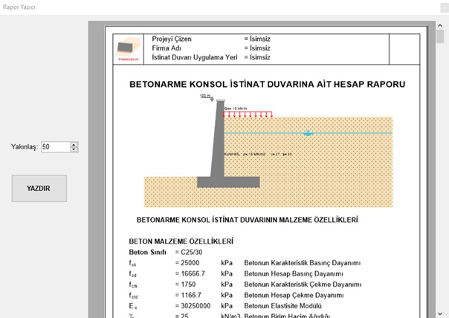
Task: Click the Yakınlaş label text
Action: (x=24, y=147)
